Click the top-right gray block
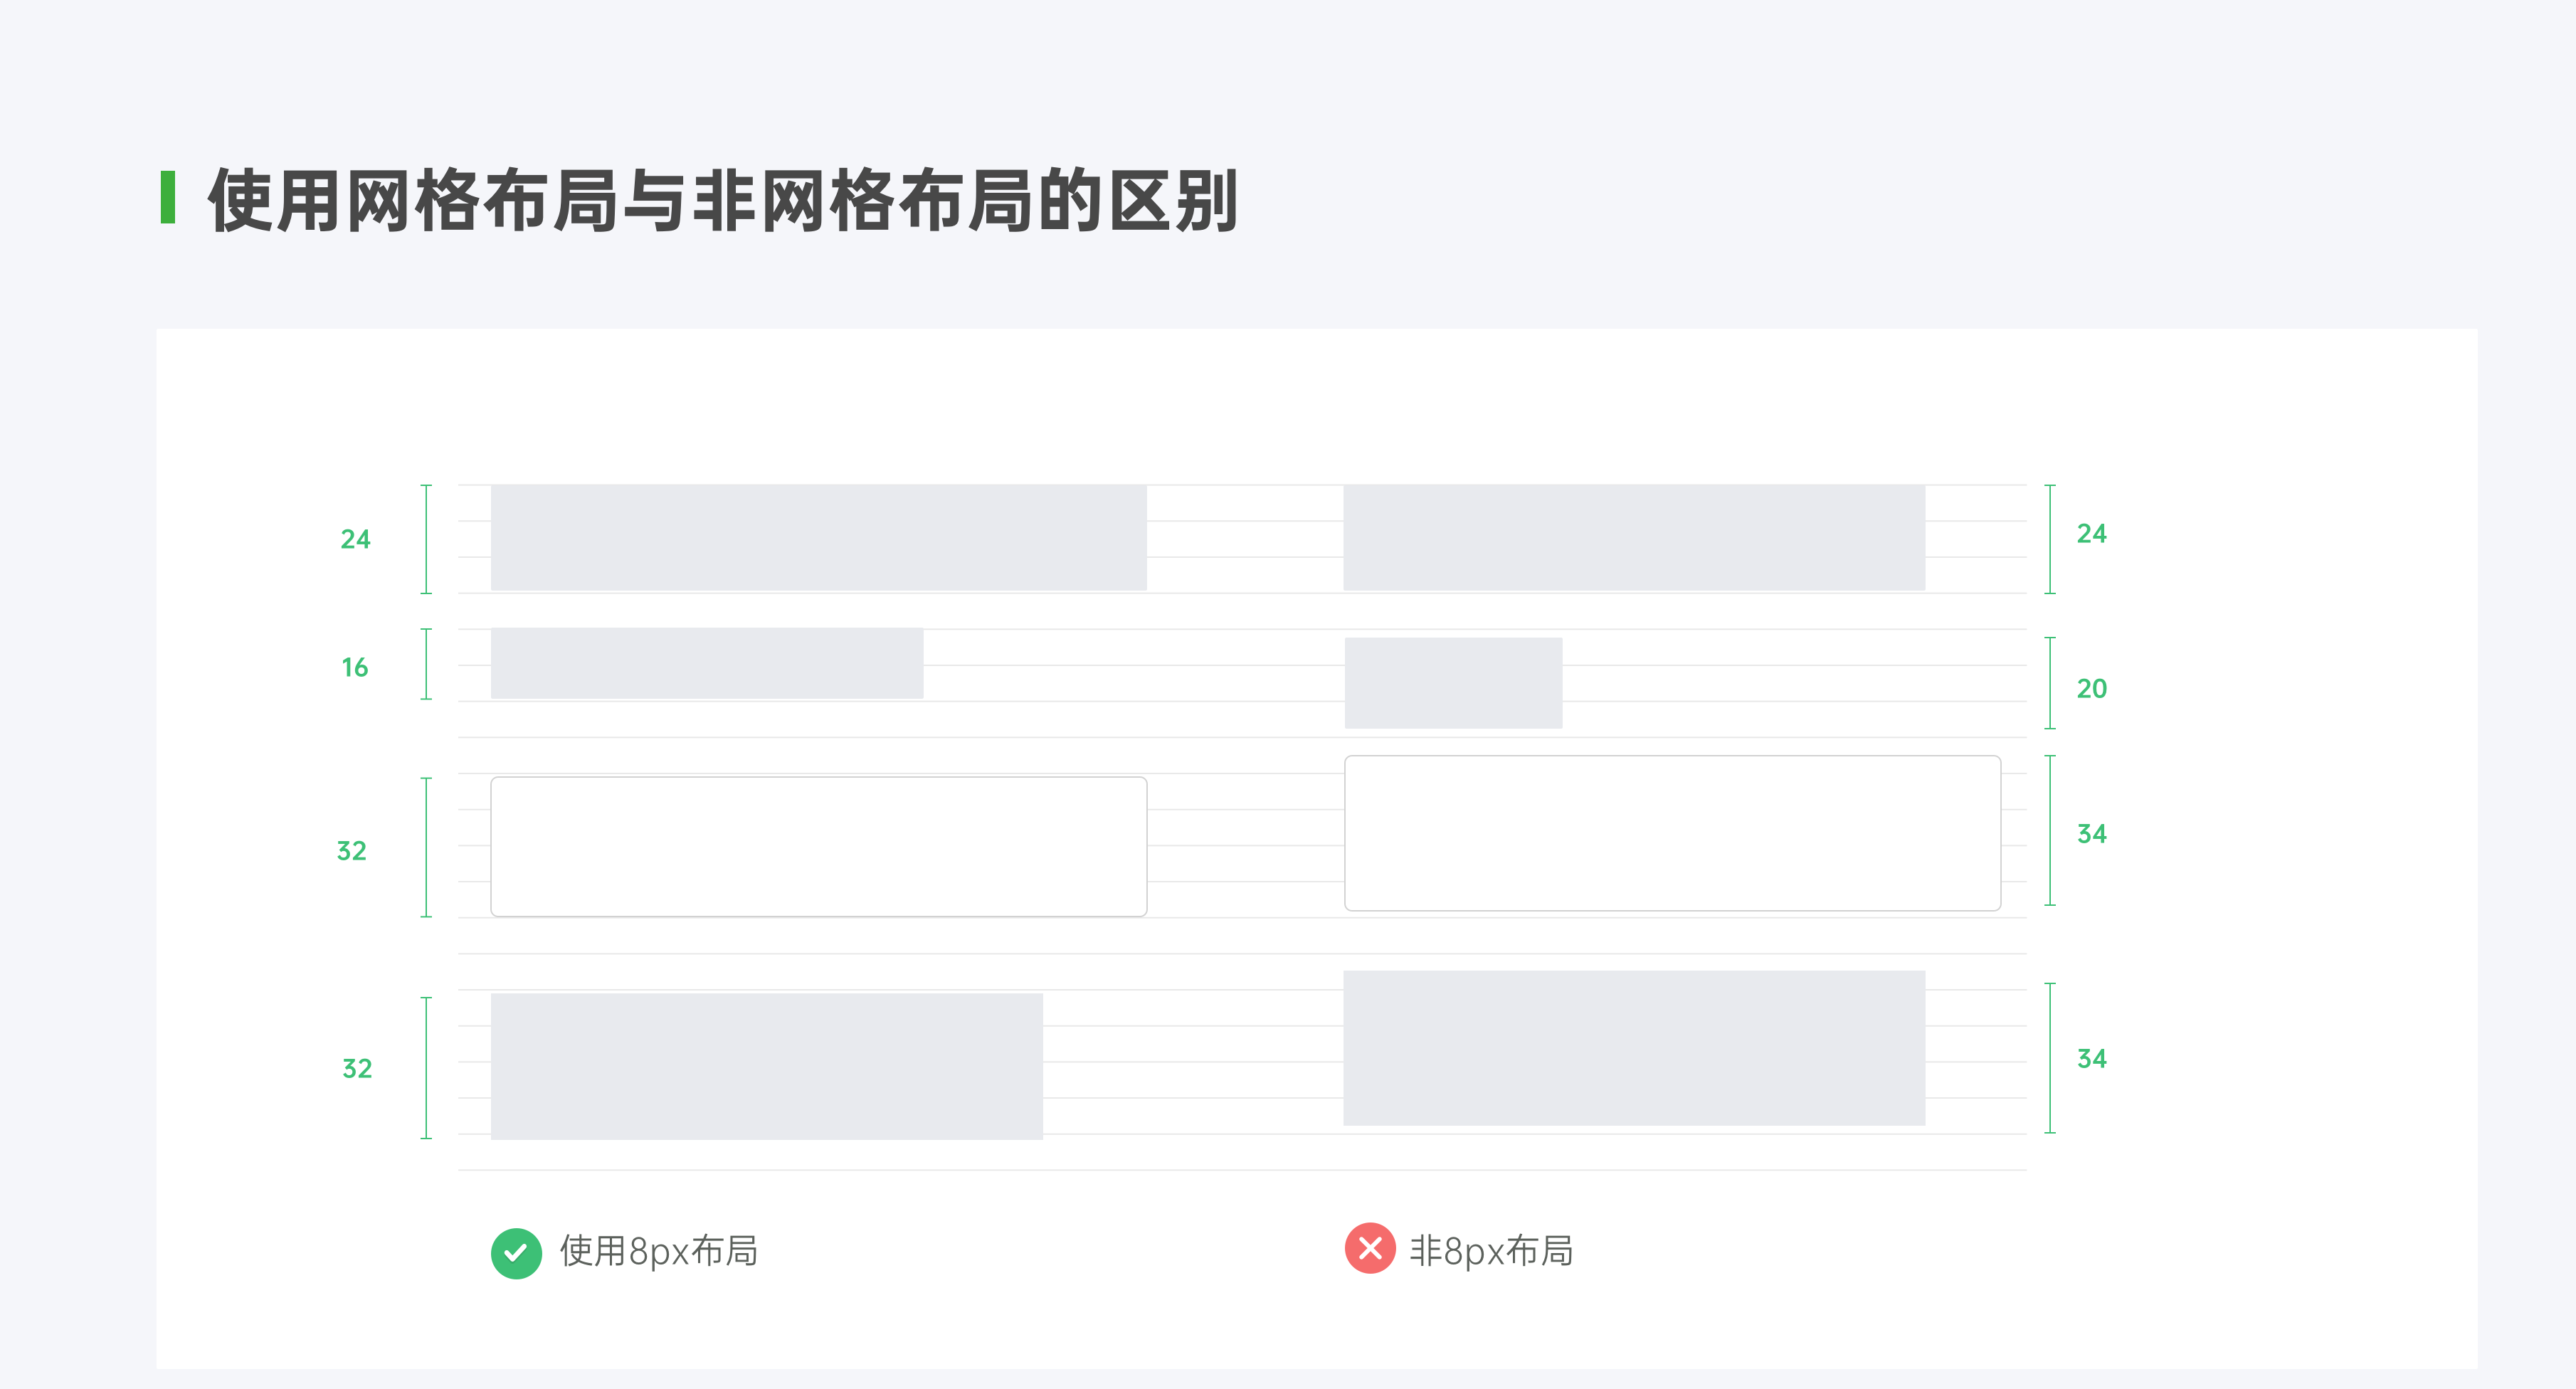Viewport: 2576px width, 1389px height. click(x=1634, y=538)
